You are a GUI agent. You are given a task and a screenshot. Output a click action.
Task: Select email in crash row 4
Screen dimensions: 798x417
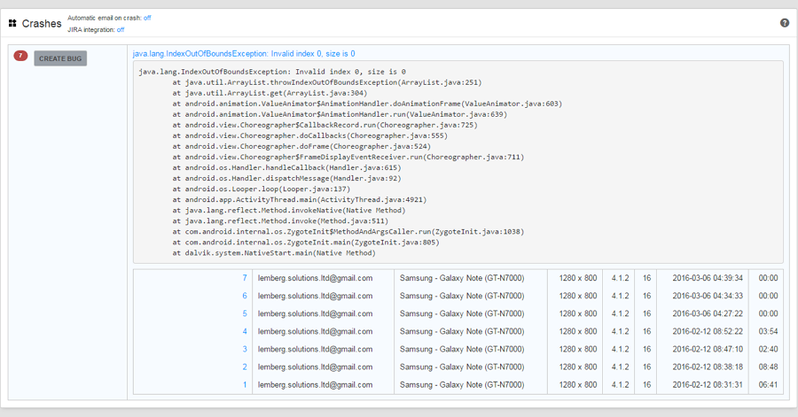pyautogui.click(x=315, y=332)
